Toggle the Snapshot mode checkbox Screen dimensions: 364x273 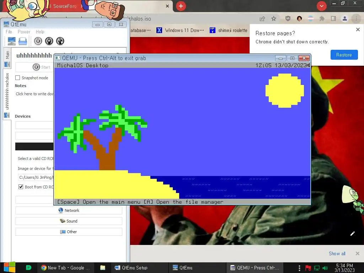coord(18,78)
